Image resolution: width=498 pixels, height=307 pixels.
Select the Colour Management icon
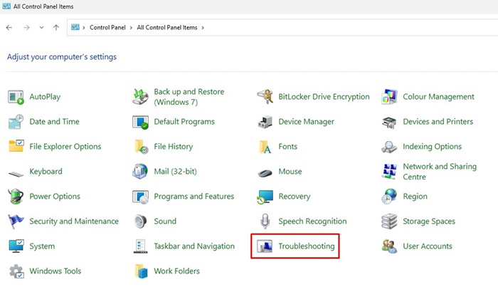(389, 97)
